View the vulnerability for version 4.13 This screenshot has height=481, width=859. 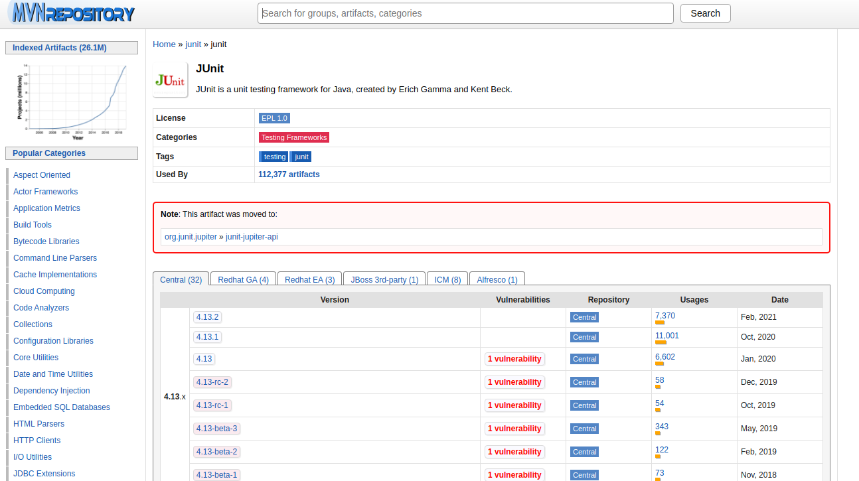coord(514,359)
